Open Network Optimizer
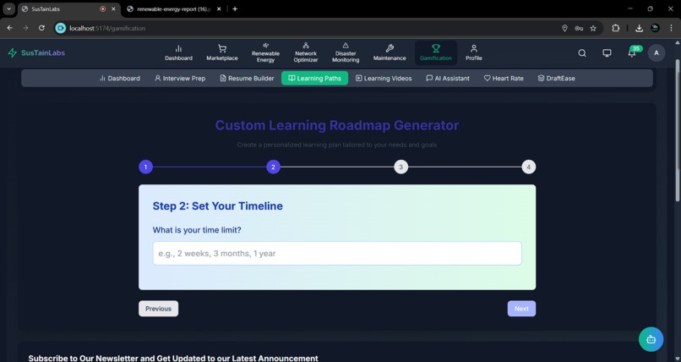Image resolution: width=681 pixels, height=362 pixels. [x=306, y=53]
